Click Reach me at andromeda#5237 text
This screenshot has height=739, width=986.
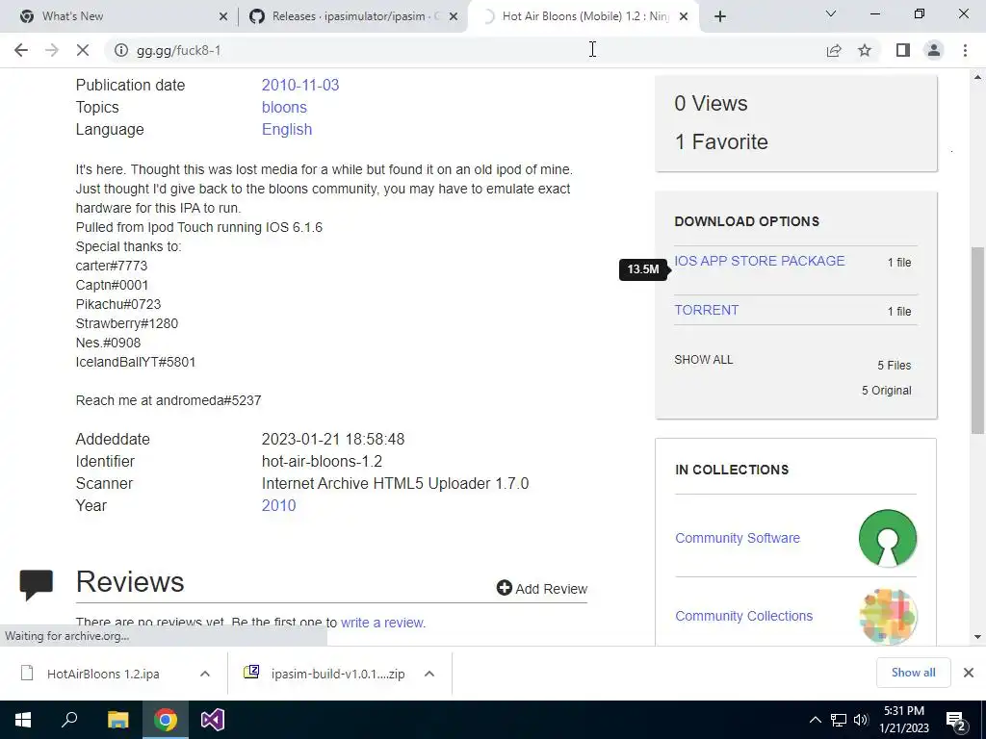coord(169,400)
